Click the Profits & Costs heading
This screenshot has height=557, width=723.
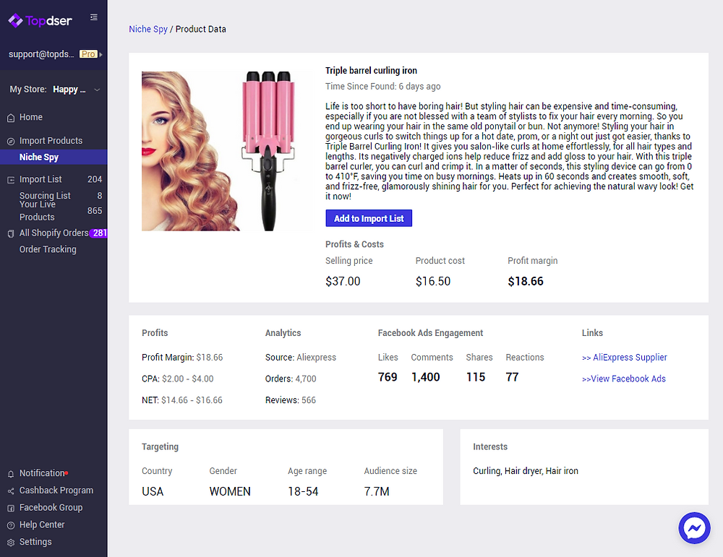pos(354,244)
